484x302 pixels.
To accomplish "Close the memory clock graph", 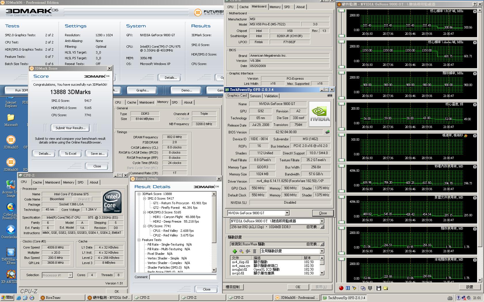I will coord(475,74).
